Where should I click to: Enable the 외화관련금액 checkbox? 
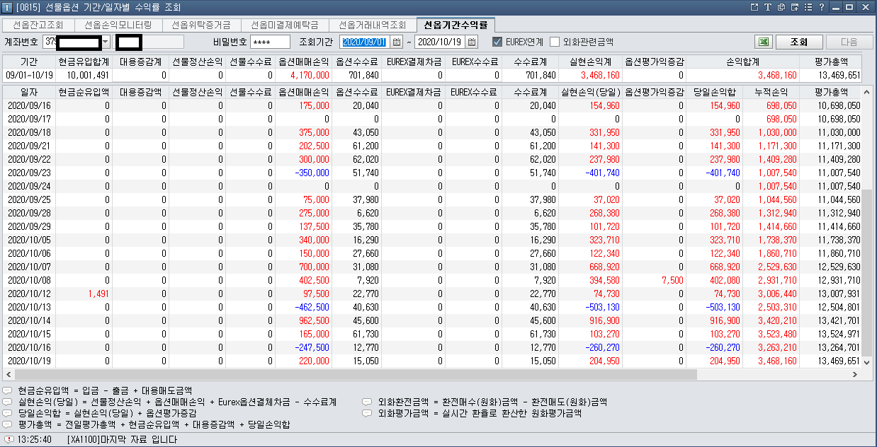[x=555, y=42]
